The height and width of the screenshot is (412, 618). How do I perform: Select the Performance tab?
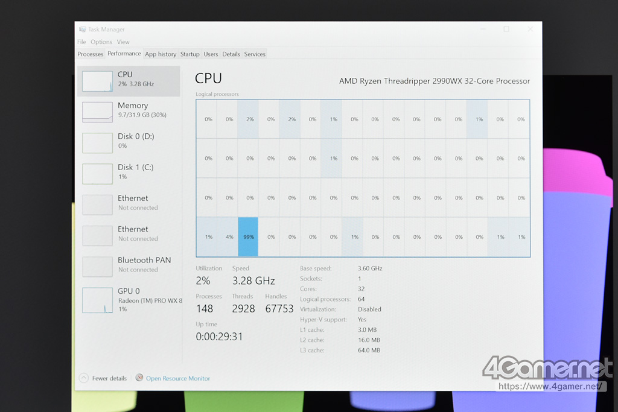click(124, 54)
